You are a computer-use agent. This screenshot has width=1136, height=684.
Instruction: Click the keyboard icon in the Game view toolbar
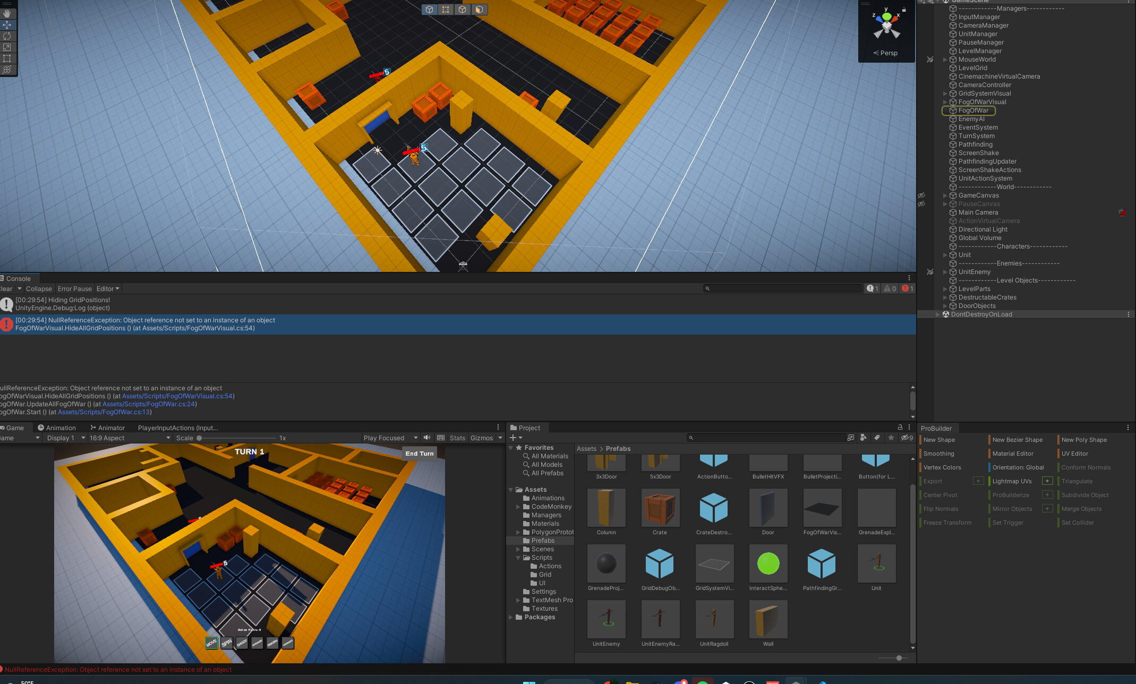[441, 438]
